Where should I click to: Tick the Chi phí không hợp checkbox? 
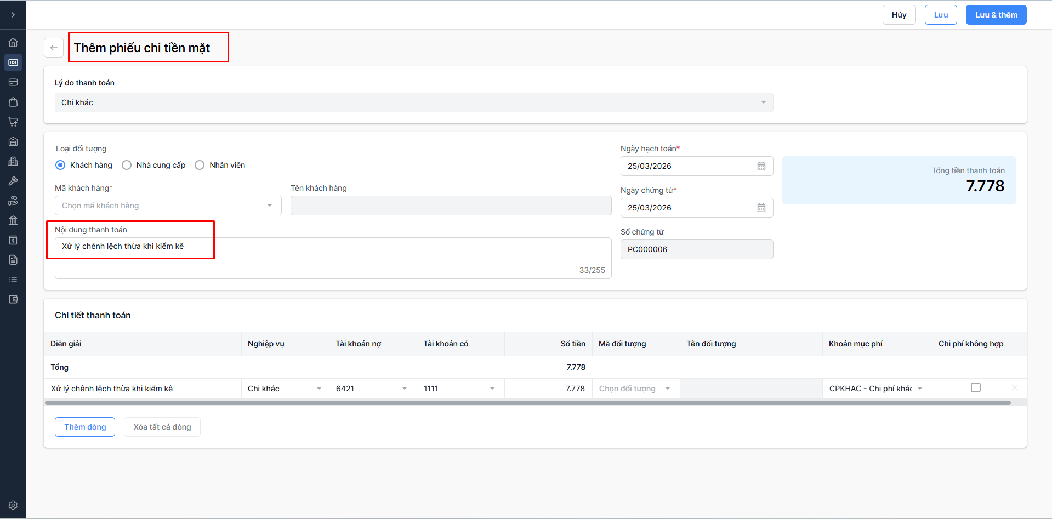coord(976,387)
